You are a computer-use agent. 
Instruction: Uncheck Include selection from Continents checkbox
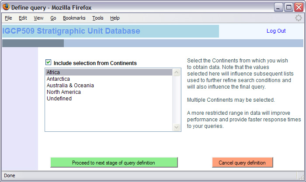tap(48, 62)
